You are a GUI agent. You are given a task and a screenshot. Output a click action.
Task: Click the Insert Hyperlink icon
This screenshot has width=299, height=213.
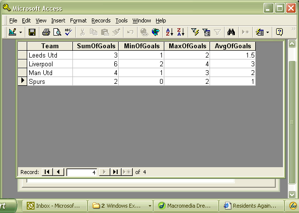[144, 32]
